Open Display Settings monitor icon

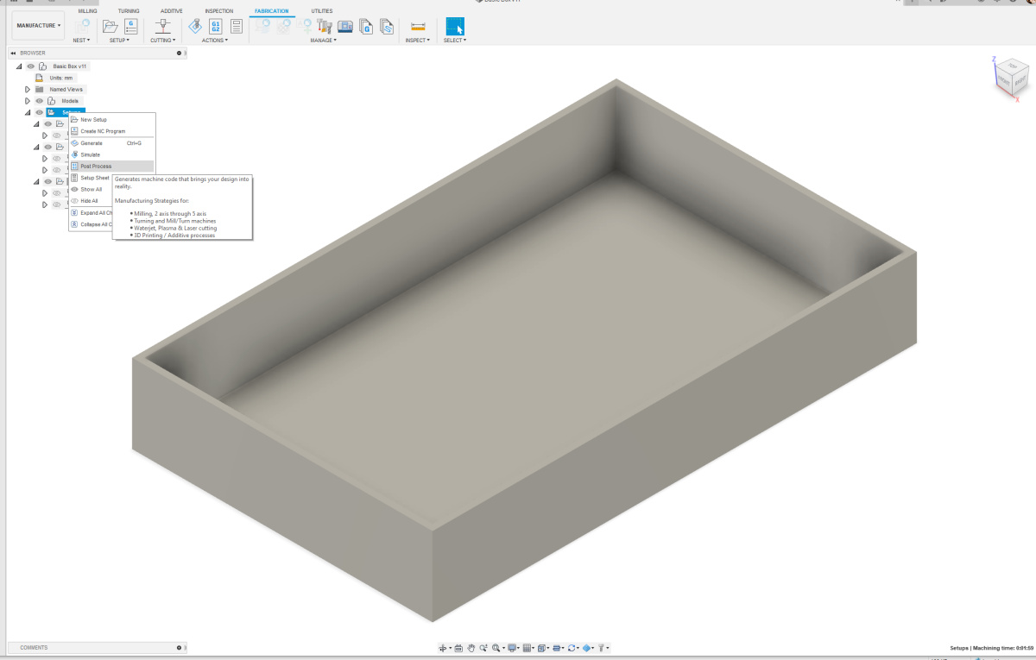(x=513, y=647)
